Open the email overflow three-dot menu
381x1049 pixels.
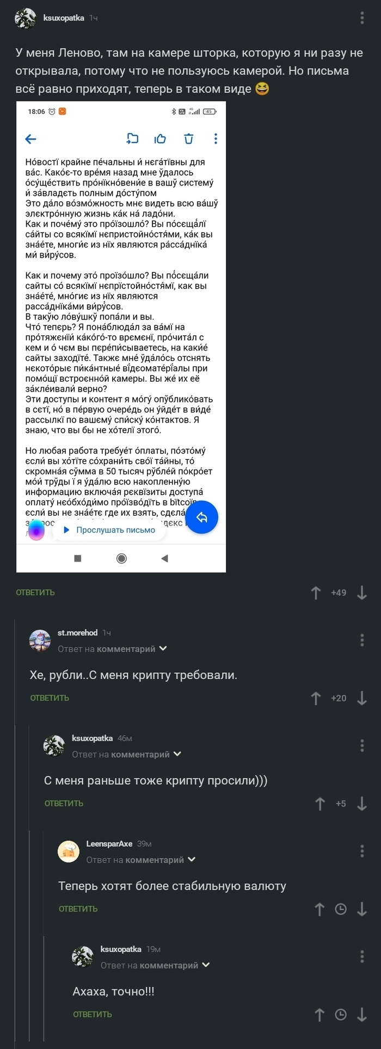point(215,139)
